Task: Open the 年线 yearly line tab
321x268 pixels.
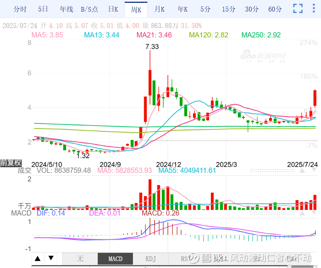Action: pos(66,9)
